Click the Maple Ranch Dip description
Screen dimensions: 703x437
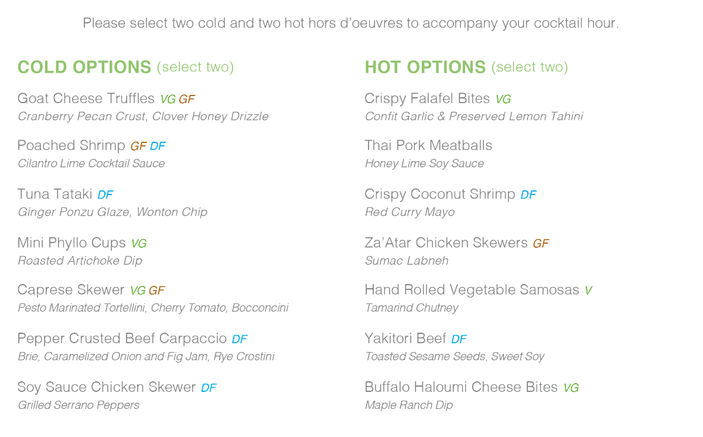tap(408, 405)
